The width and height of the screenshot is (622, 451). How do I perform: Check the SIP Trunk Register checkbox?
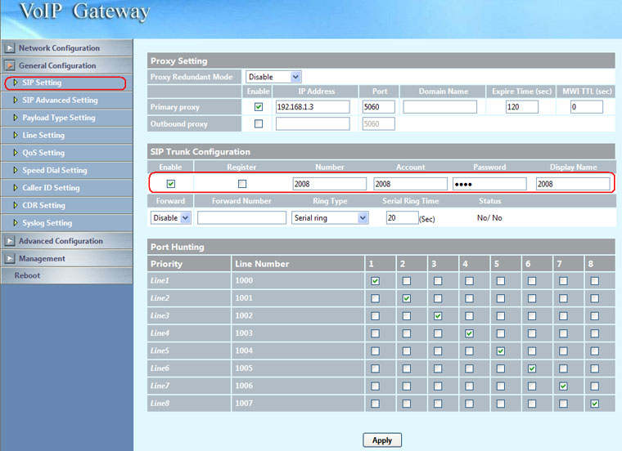241,184
